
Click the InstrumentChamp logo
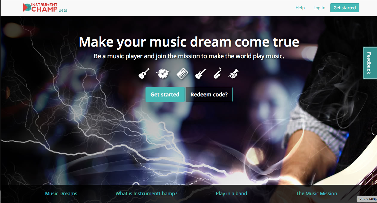pos(40,8)
